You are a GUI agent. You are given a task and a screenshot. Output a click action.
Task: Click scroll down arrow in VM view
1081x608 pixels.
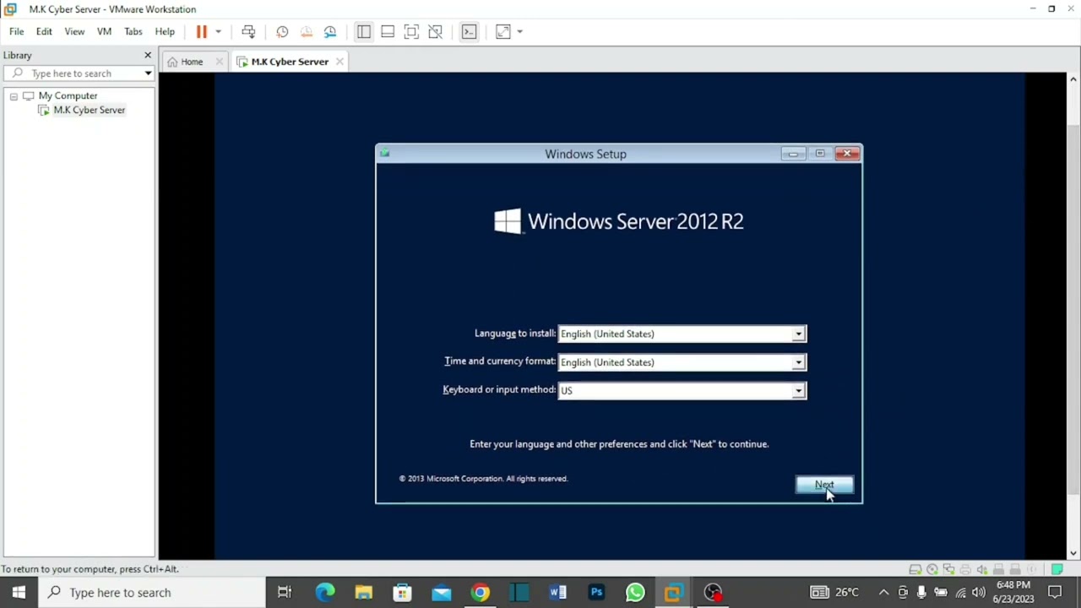point(1073,554)
